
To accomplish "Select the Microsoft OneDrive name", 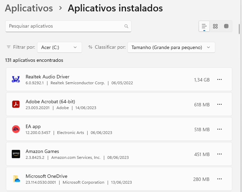I will tap(46, 176).
